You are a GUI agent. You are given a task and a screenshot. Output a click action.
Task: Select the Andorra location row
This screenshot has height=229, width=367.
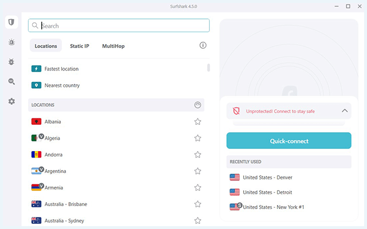116,155
